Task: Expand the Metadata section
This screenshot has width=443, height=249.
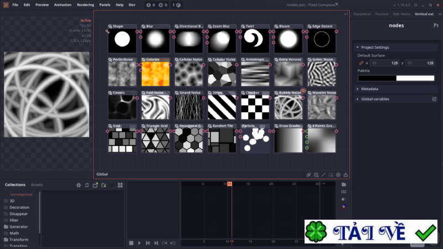Action: [369, 89]
